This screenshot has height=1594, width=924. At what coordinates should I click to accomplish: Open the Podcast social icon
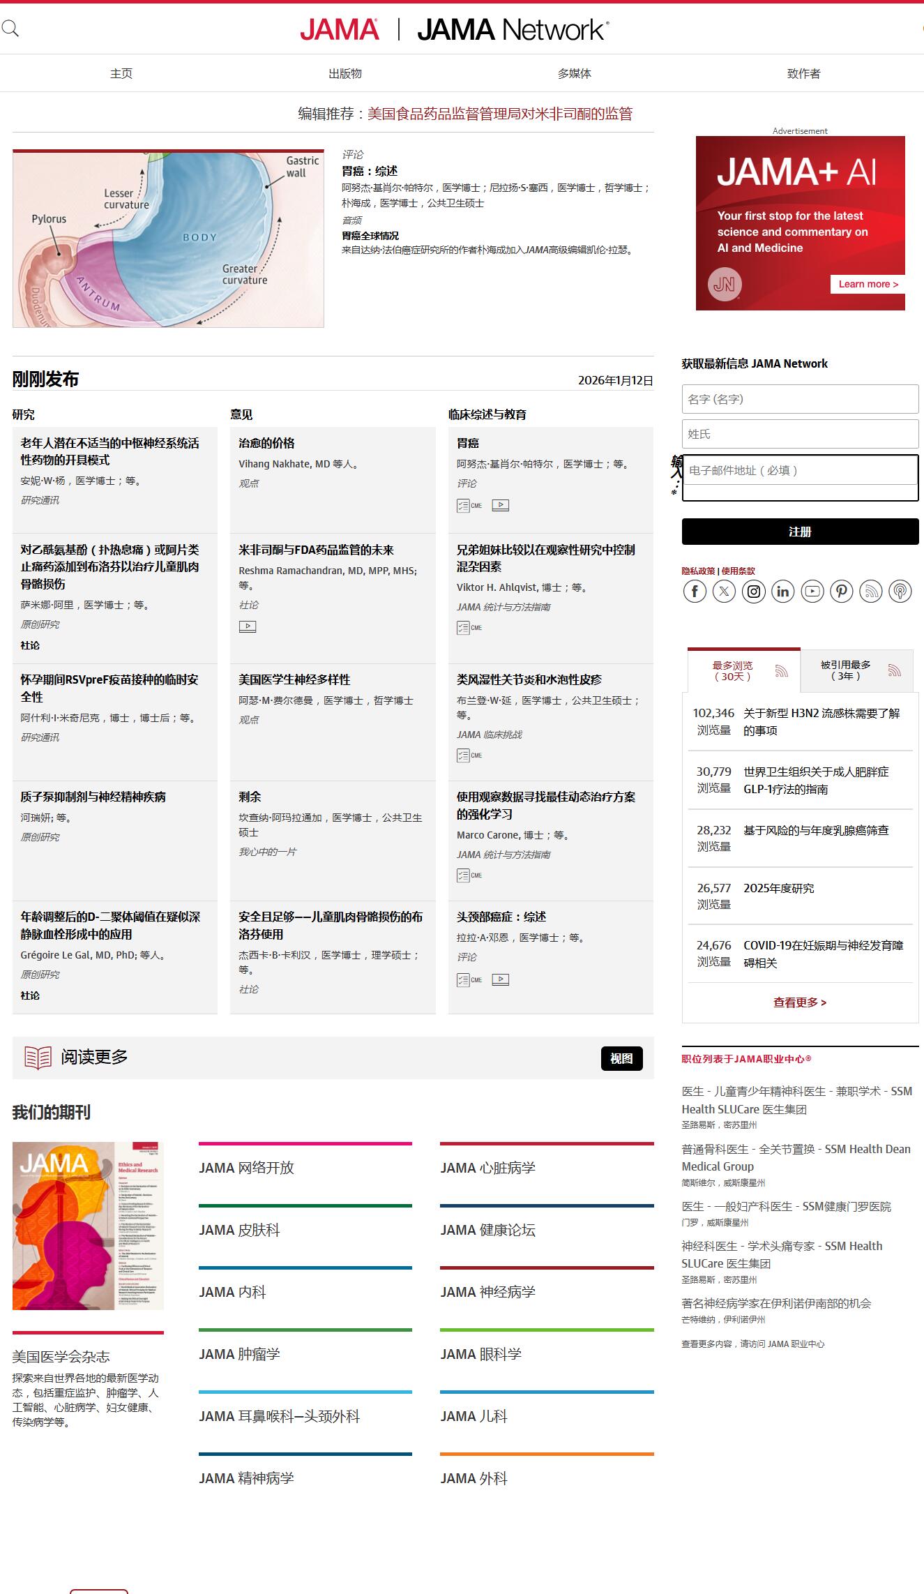tap(900, 592)
